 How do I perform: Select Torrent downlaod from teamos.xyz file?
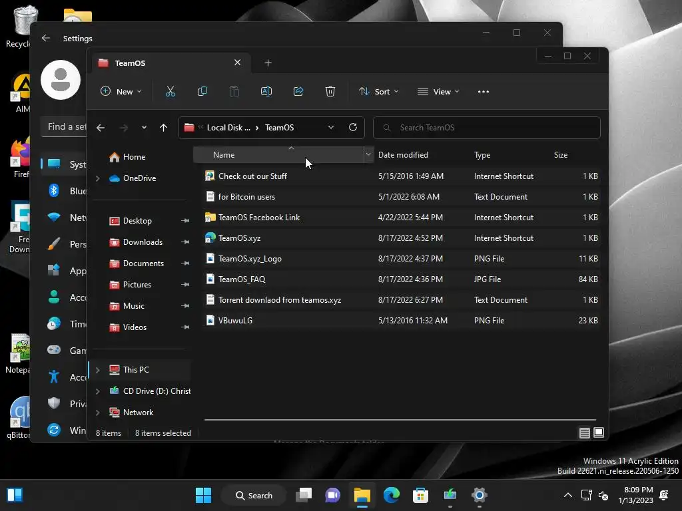(400, 300)
